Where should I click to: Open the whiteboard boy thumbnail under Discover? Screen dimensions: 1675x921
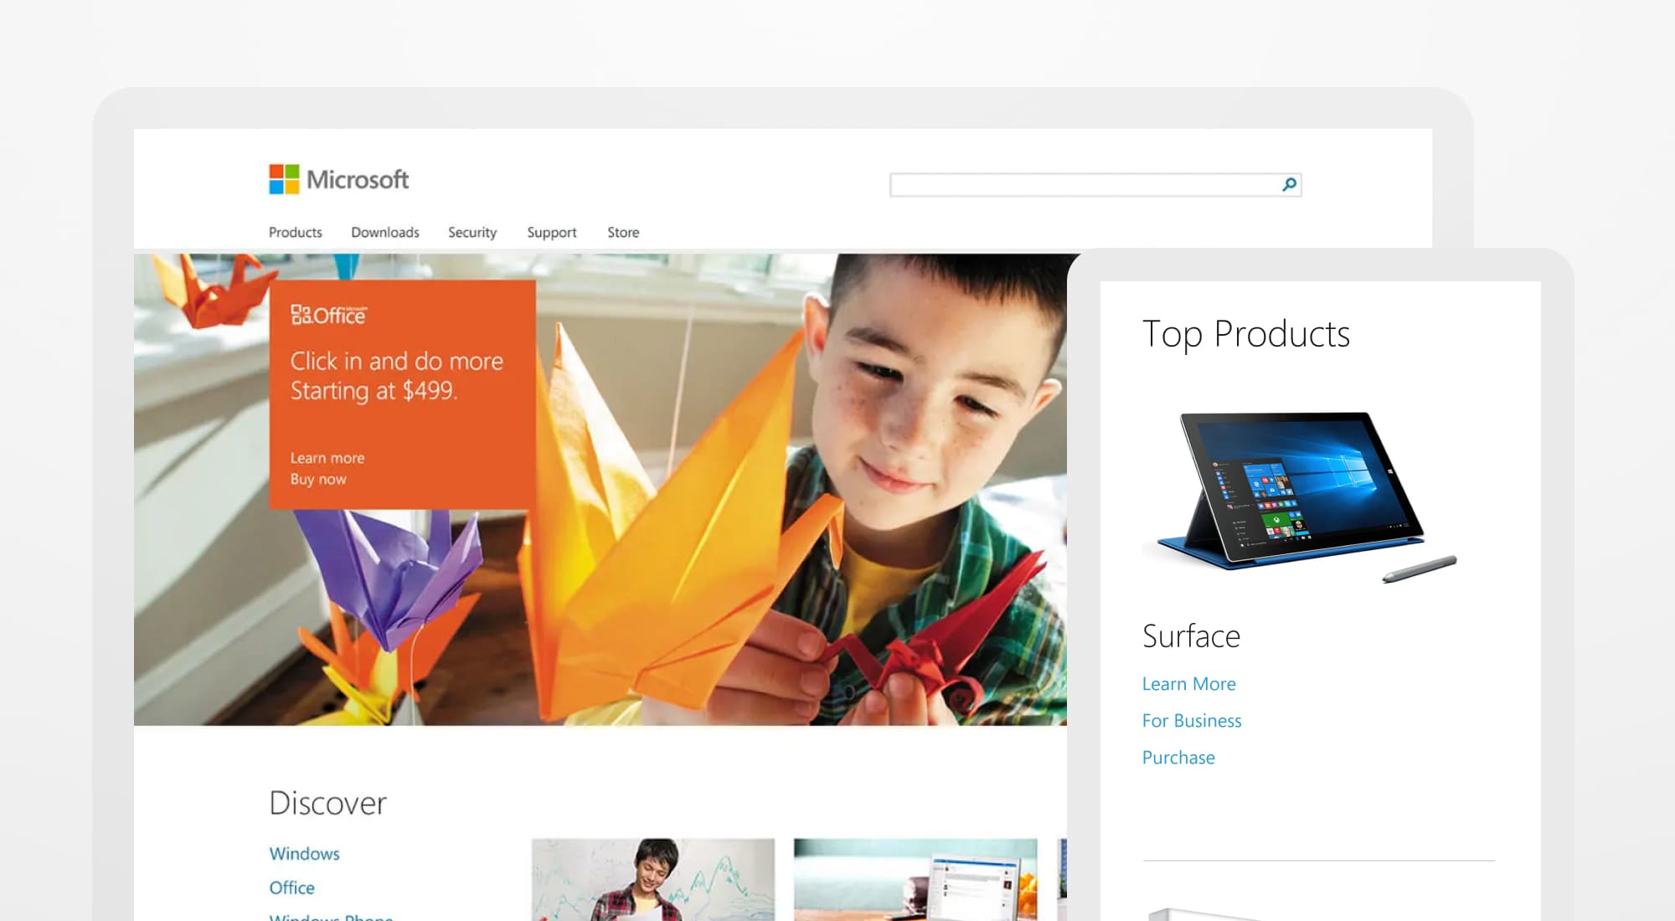click(653, 880)
